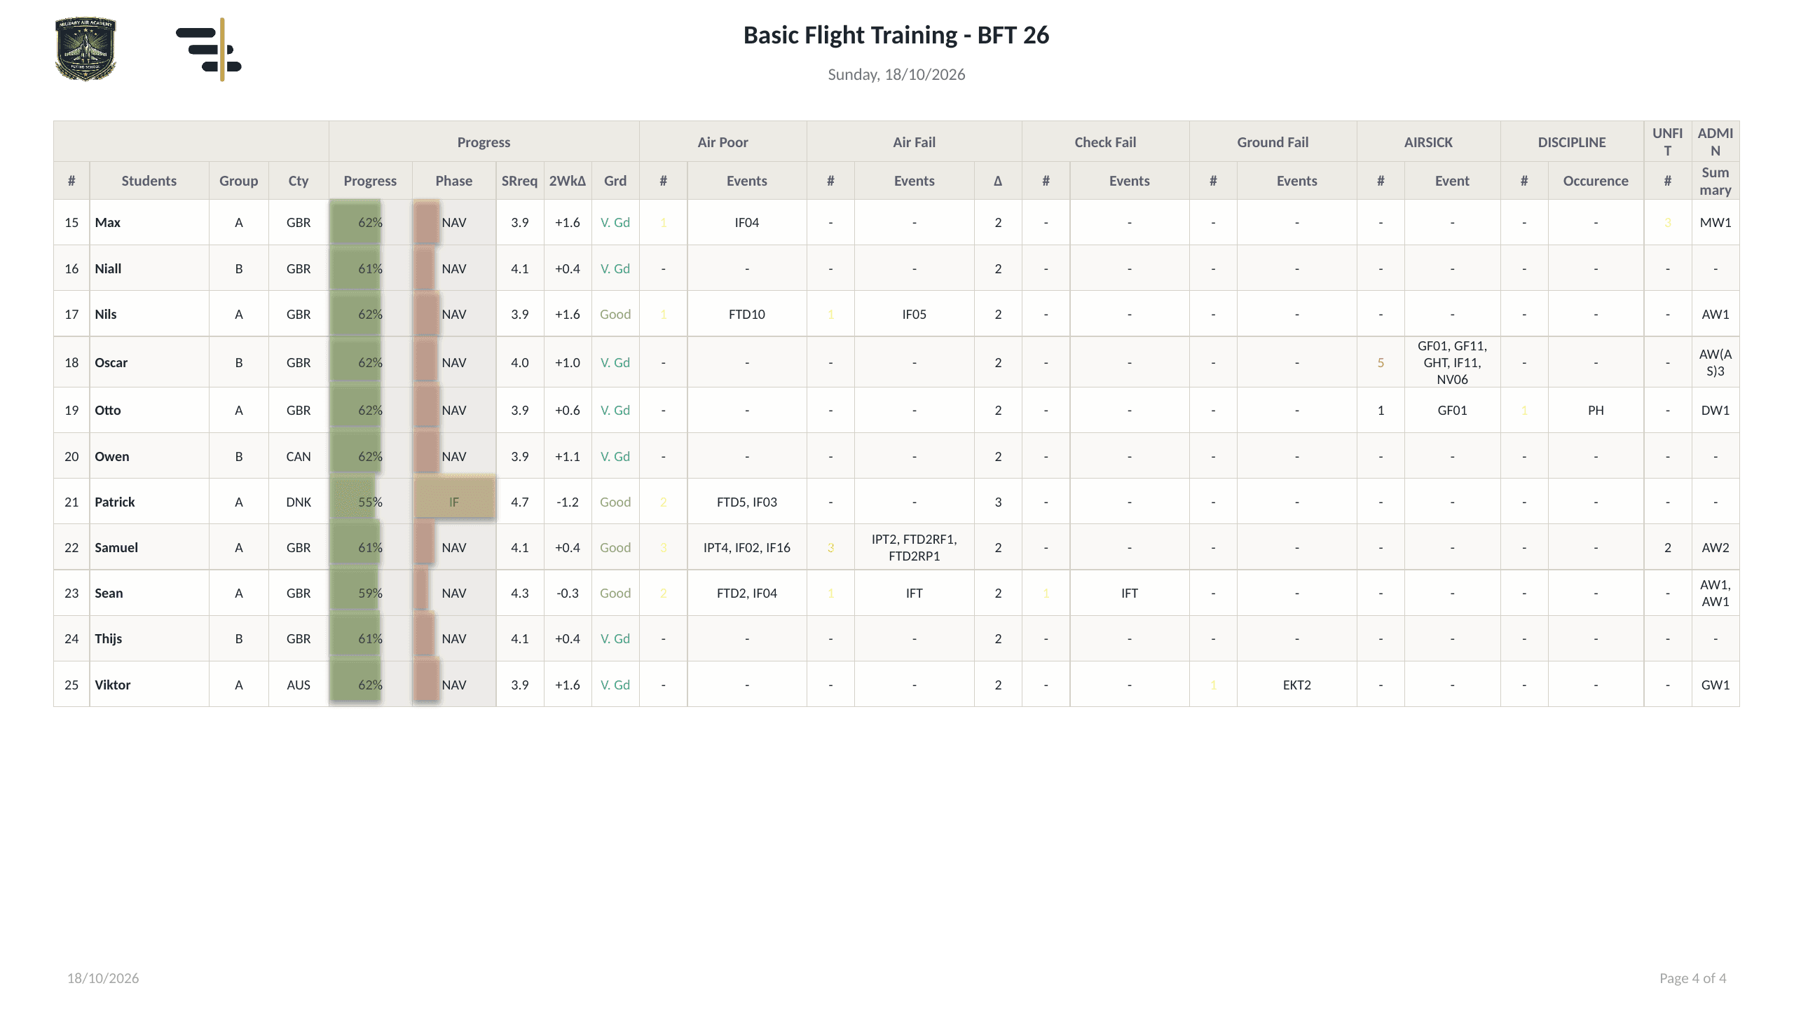Click Viktor's admin summary GW1
This screenshot has width=1794, height=1009.
(x=1716, y=685)
